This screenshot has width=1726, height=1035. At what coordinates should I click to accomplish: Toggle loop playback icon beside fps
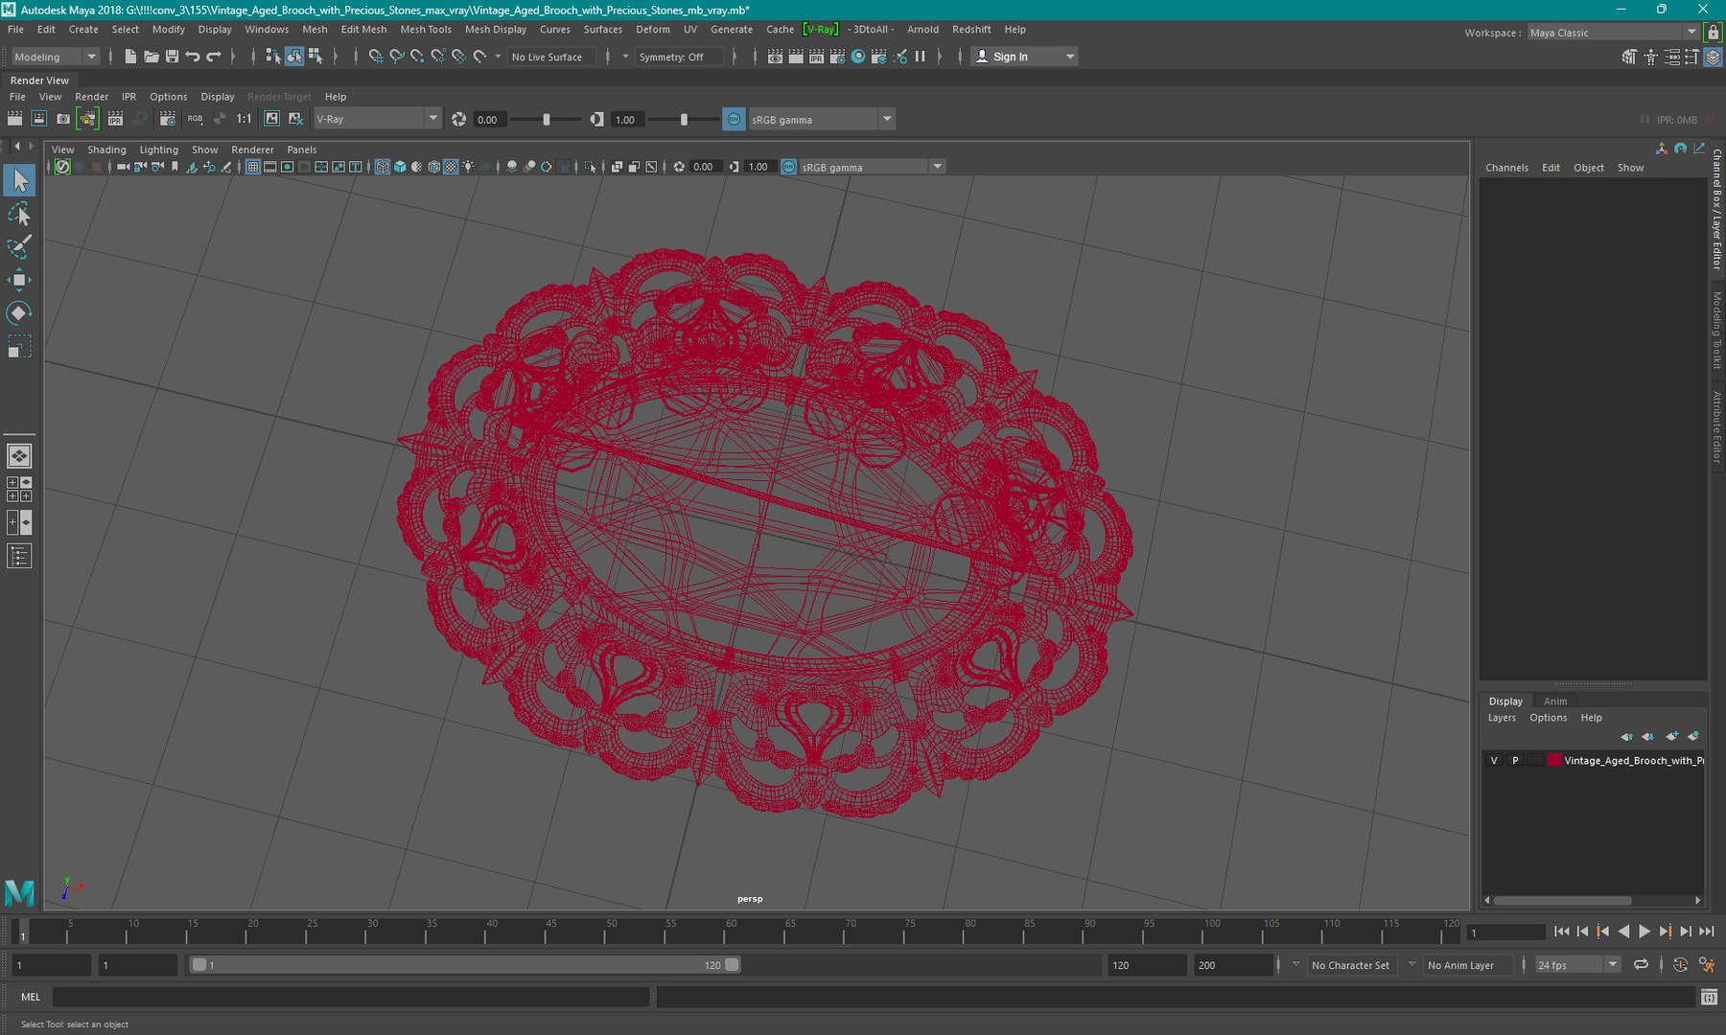point(1641,965)
